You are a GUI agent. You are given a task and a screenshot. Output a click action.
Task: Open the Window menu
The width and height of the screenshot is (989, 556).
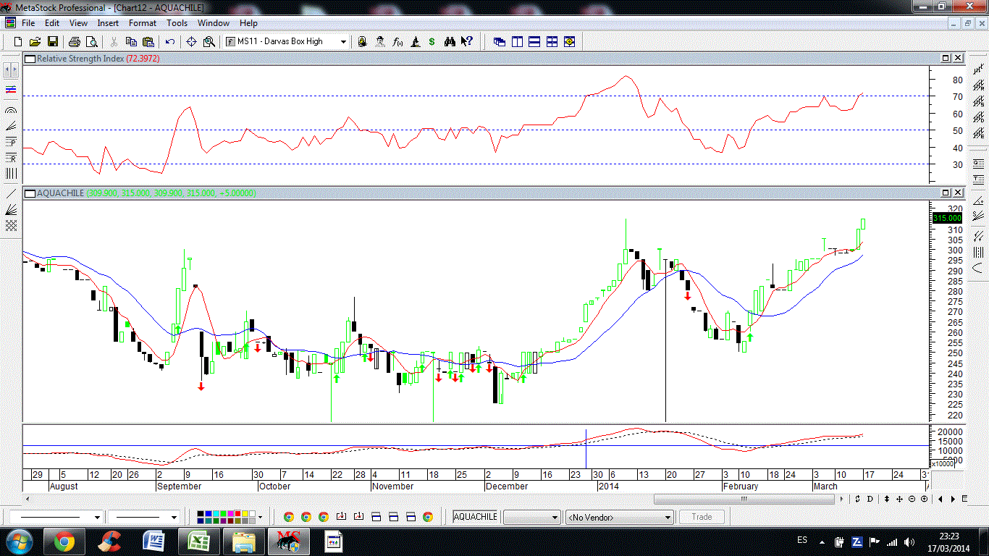pyautogui.click(x=214, y=23)
